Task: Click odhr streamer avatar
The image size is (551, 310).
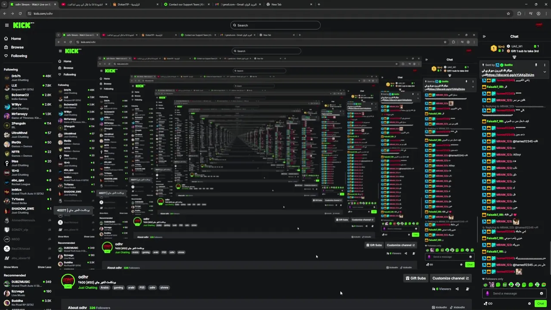Action: coord(68,281)
